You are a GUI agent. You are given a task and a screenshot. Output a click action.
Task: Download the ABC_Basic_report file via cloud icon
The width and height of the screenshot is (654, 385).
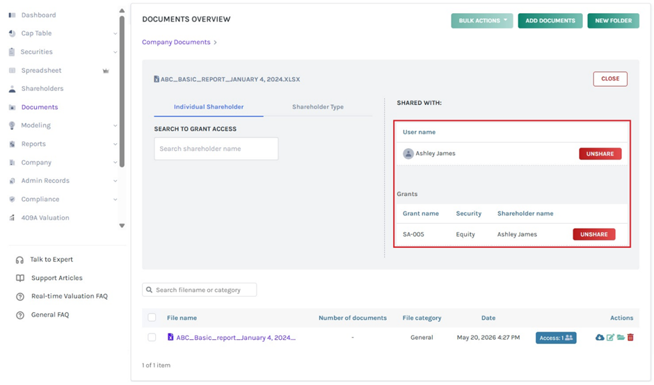point(599,338)
